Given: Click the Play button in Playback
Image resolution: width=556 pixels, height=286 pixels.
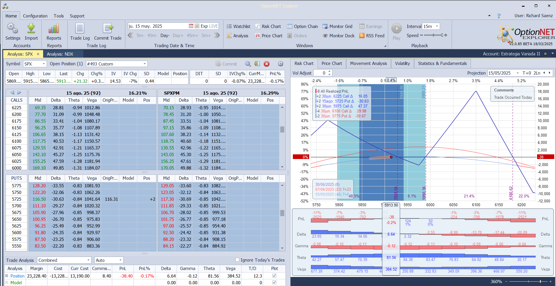Looking at the screenshot, I should pyautogui.click(x=396, y=28).
